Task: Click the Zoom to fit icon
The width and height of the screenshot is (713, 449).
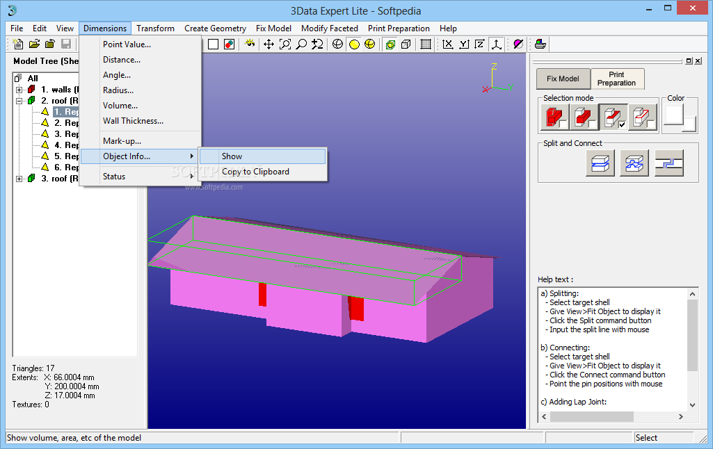Action: click(x=285, y=44)
